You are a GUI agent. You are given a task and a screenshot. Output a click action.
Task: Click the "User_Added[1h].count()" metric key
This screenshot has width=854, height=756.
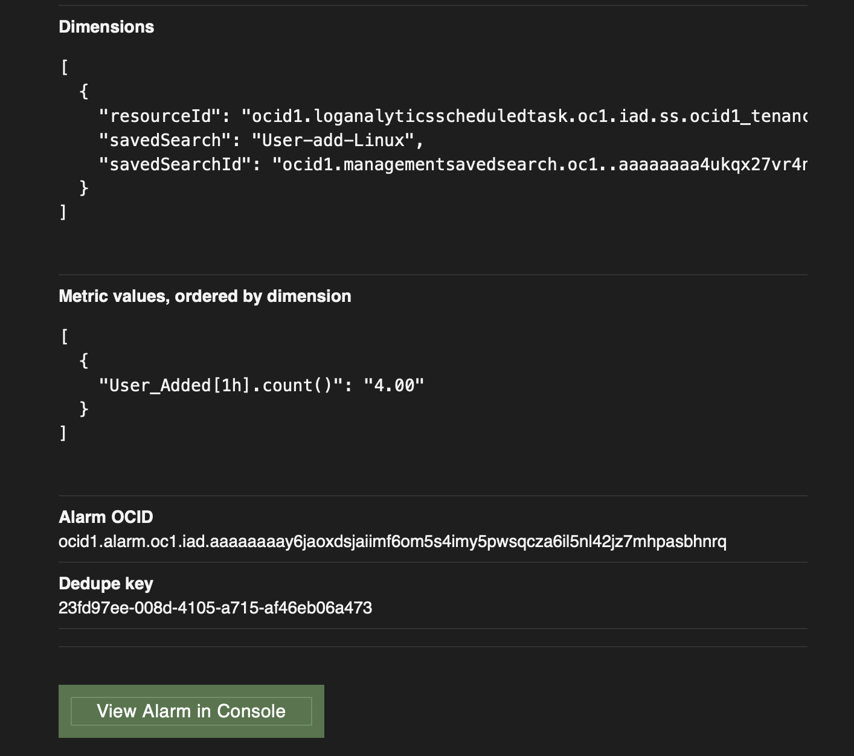[221, 385]
